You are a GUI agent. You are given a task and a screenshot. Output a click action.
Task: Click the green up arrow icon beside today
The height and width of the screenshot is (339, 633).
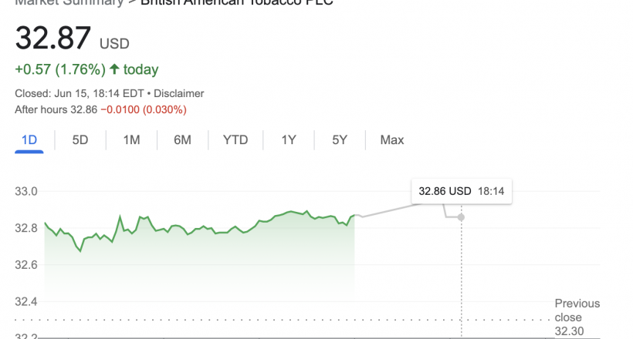[115, 69]
